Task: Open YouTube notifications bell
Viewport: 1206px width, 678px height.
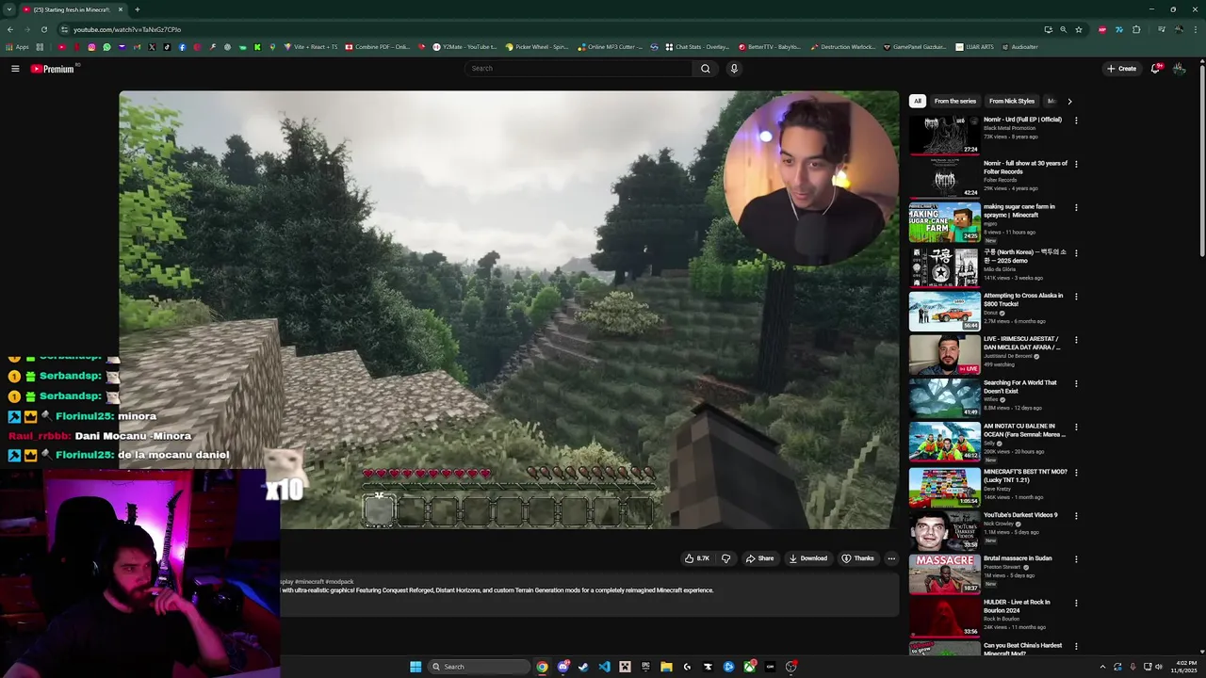Action: click(1156, 69)
